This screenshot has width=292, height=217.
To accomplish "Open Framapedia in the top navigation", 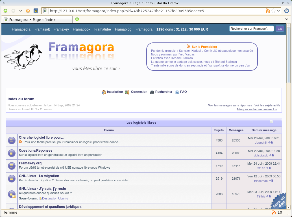I will (21, 29).
